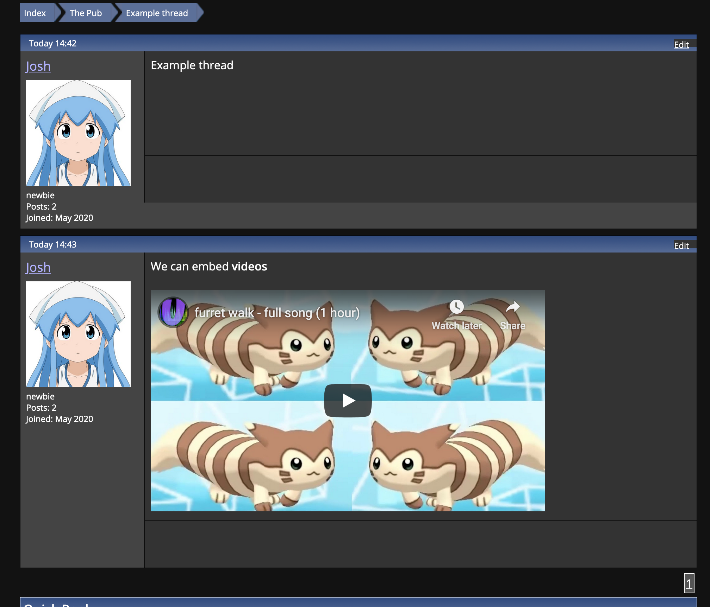Edit the 14:43 post
This screenshot has height=607, width=710.
[x=681, y=246]
